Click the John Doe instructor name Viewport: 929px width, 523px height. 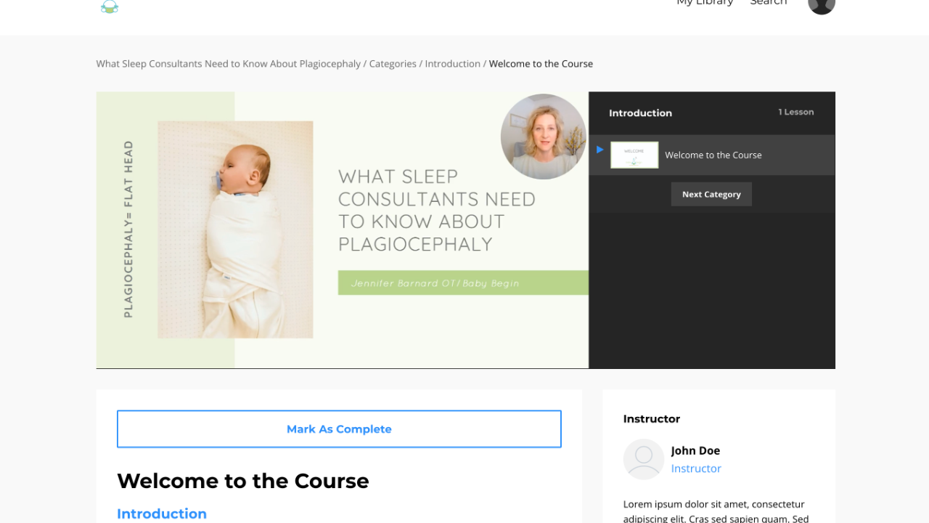pos(695,450)
